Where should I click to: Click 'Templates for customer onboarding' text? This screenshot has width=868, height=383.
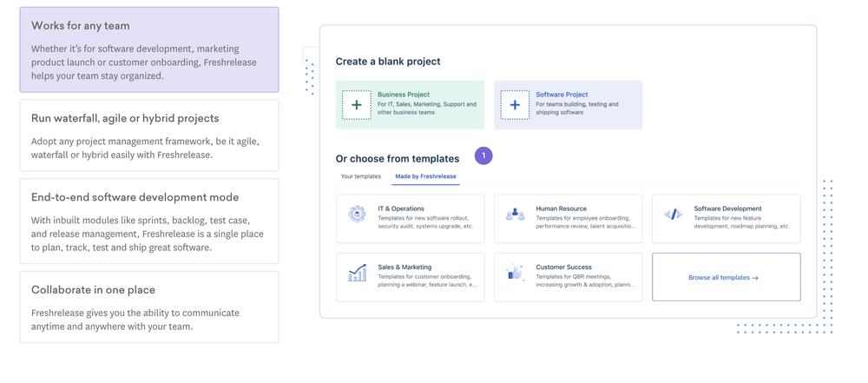[427, 281]
